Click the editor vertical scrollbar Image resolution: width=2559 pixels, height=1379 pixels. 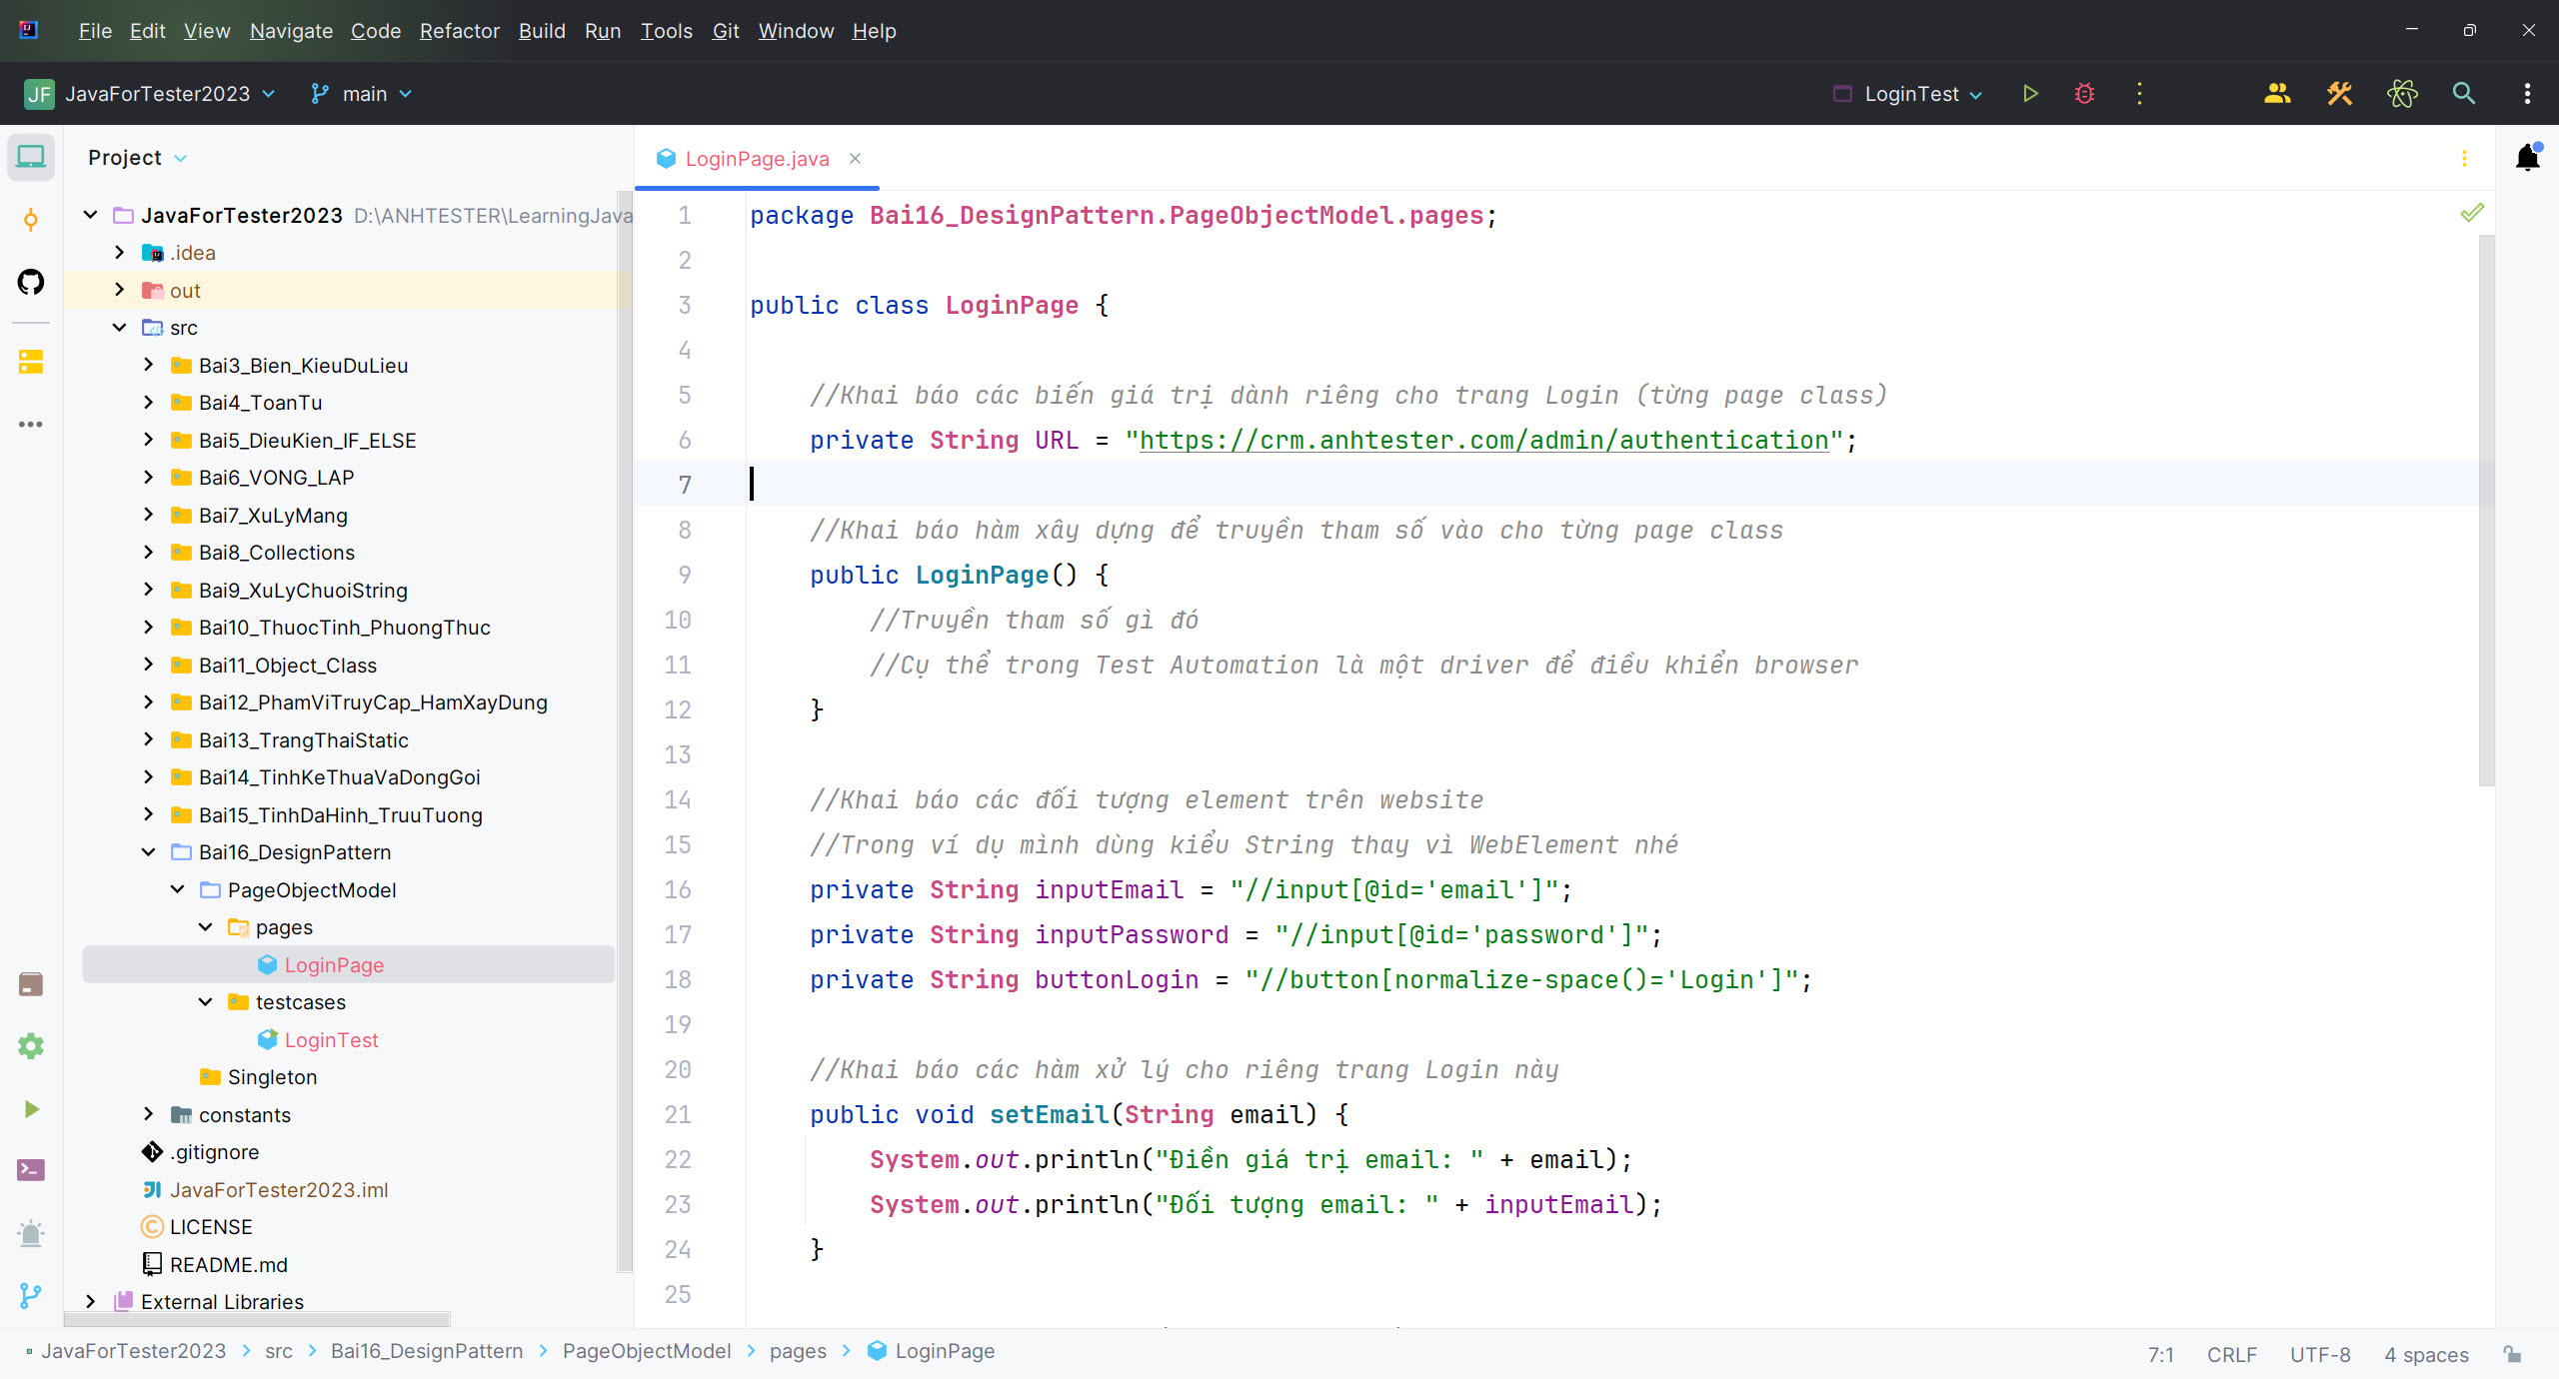tap(2486, 510)
